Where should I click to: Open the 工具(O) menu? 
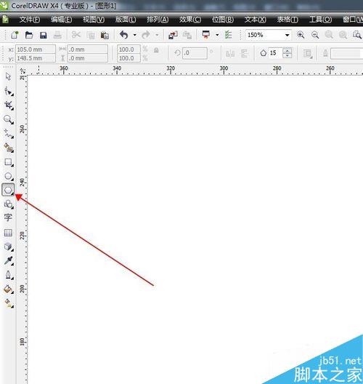(320, 20)
